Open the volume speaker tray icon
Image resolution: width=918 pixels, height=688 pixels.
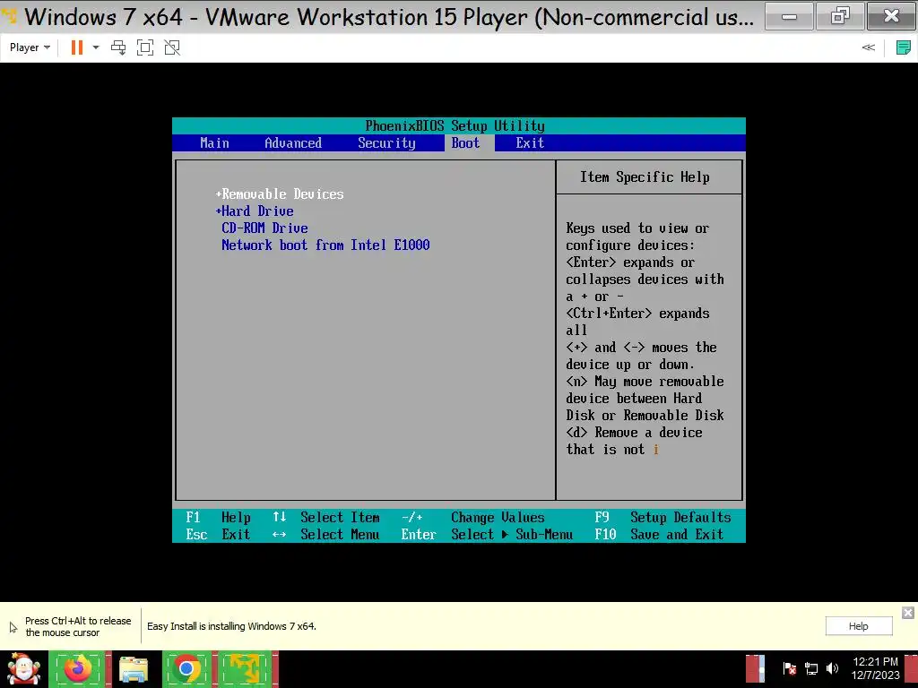pos(833,668)
